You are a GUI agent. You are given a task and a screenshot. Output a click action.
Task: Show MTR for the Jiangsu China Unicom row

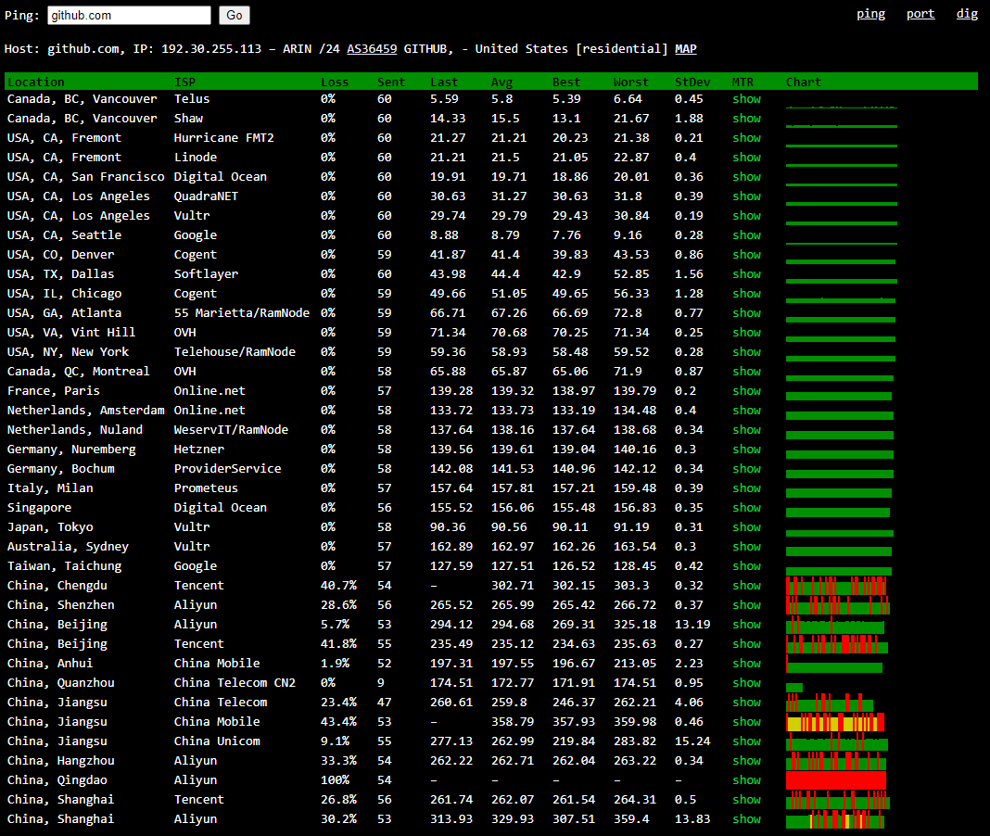click(x=746, y=741)
